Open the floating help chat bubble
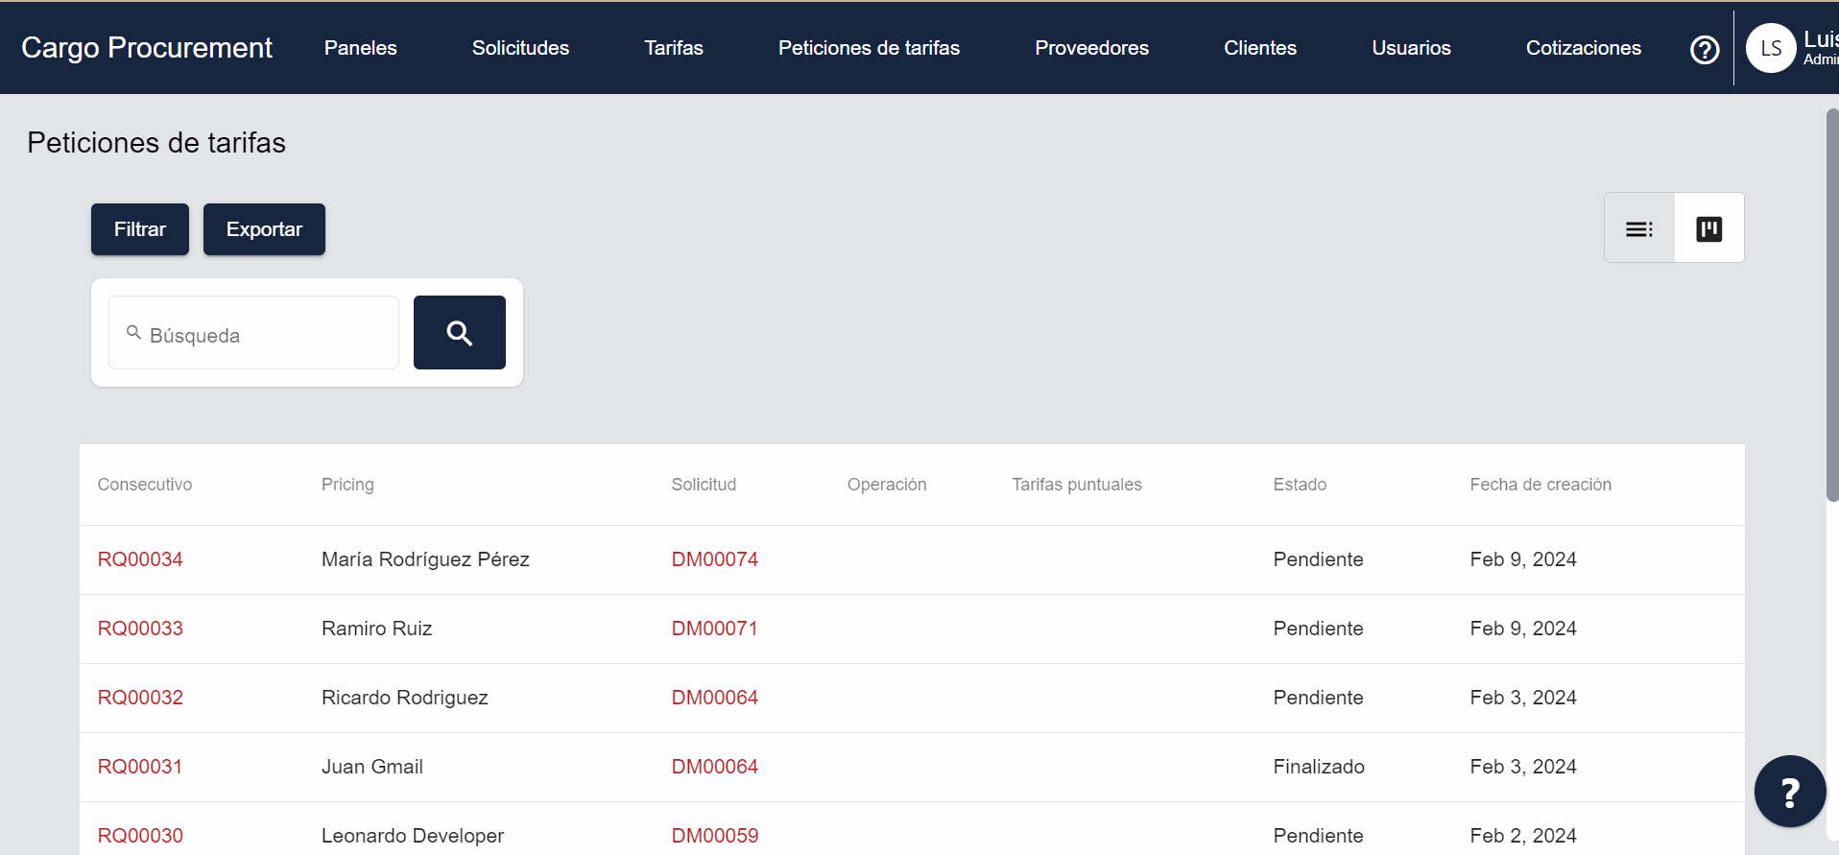Screen dimensions: 1839x855 tap(1789, 792)
